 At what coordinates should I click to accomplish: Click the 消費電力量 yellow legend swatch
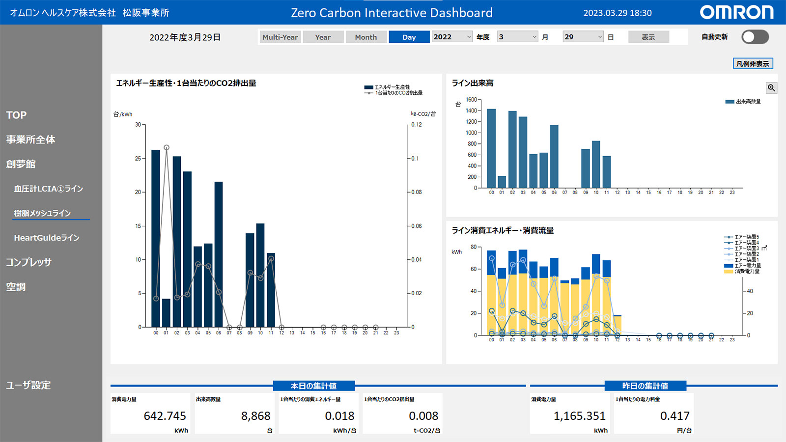click(x=729, y=272)
